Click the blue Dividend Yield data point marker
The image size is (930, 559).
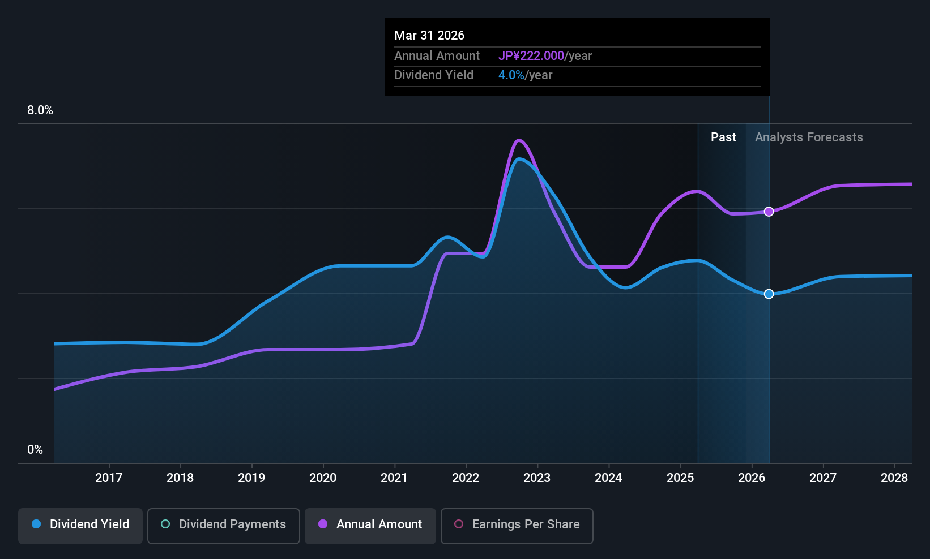coord(769,294)
